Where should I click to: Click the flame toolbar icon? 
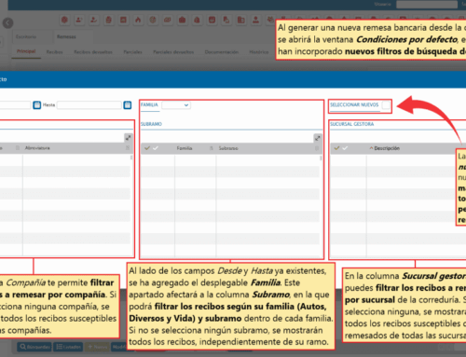(138, 20)
